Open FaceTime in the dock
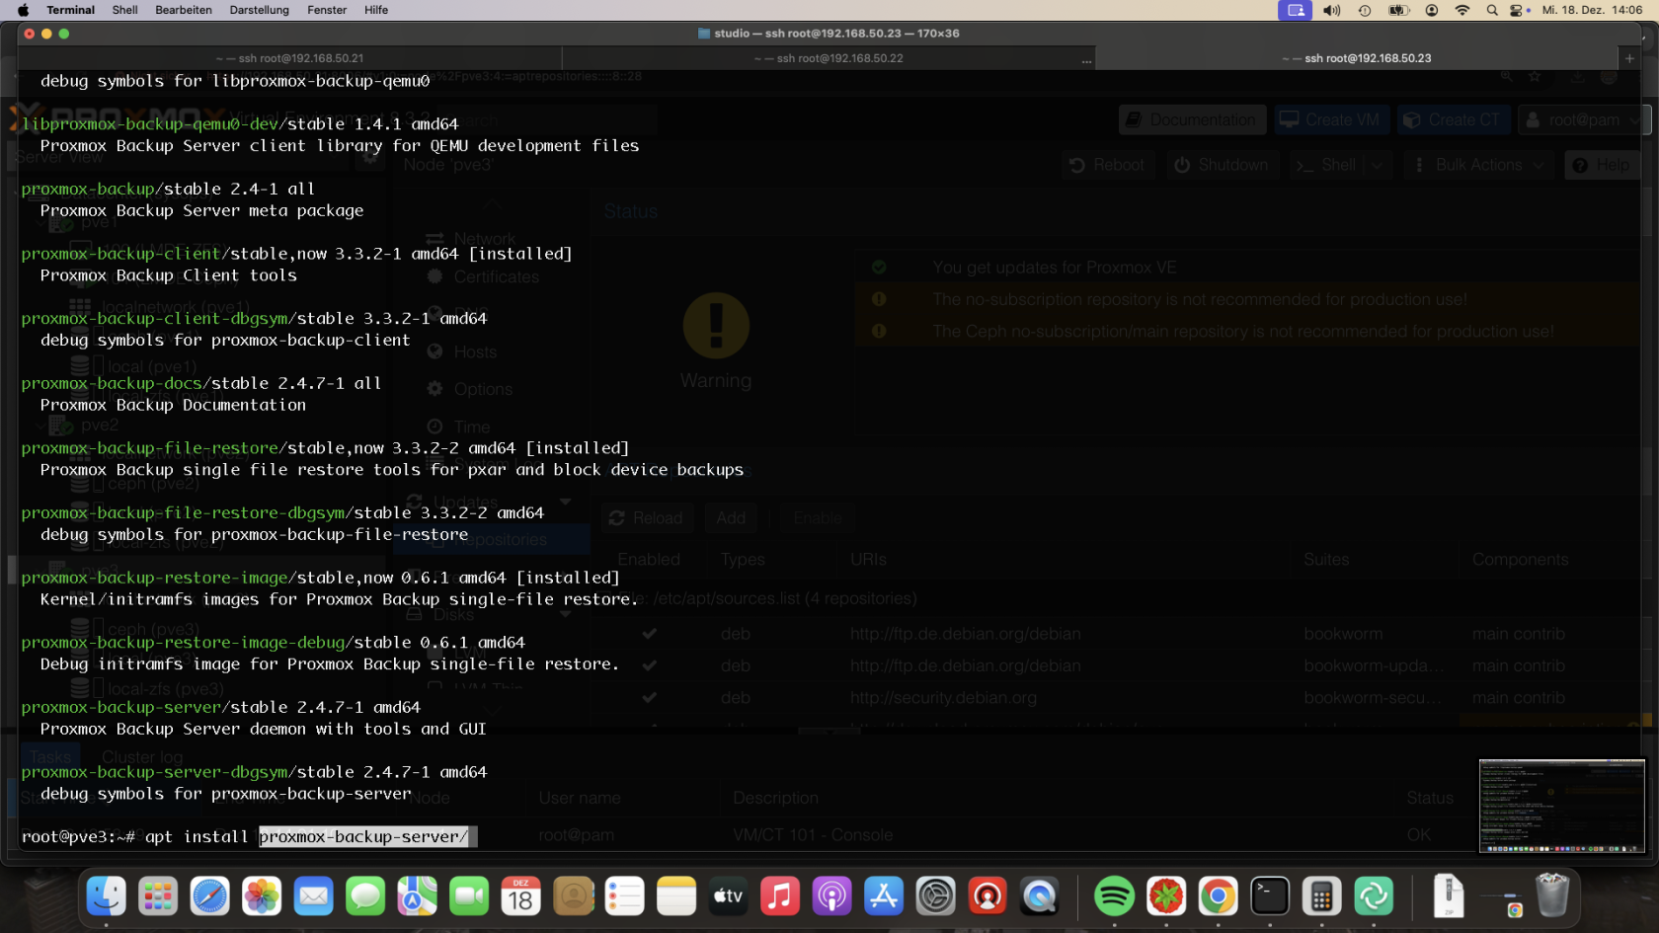The height and width of the screenshot is (933, 1659). click(x=469, y=896)
